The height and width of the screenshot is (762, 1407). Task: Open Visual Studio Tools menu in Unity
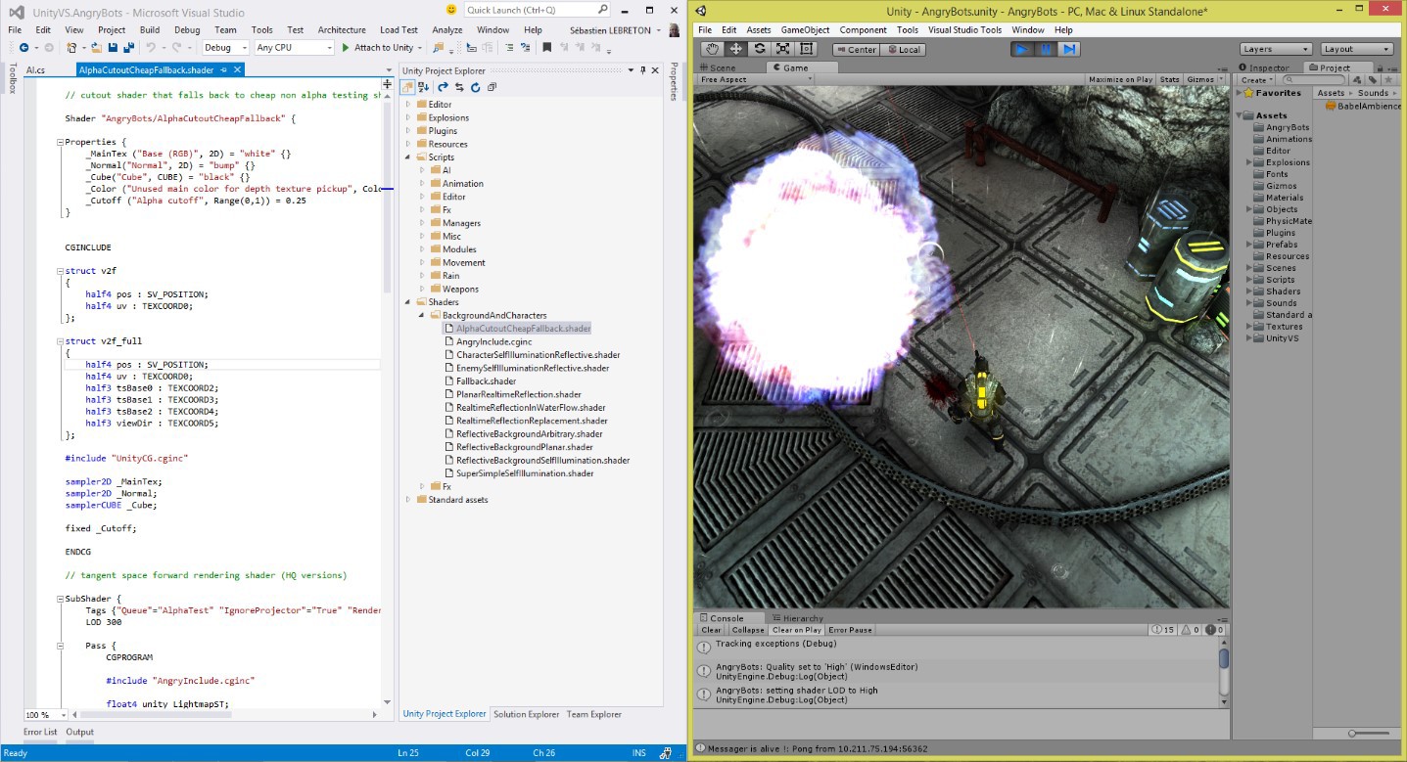coord(964,30)
